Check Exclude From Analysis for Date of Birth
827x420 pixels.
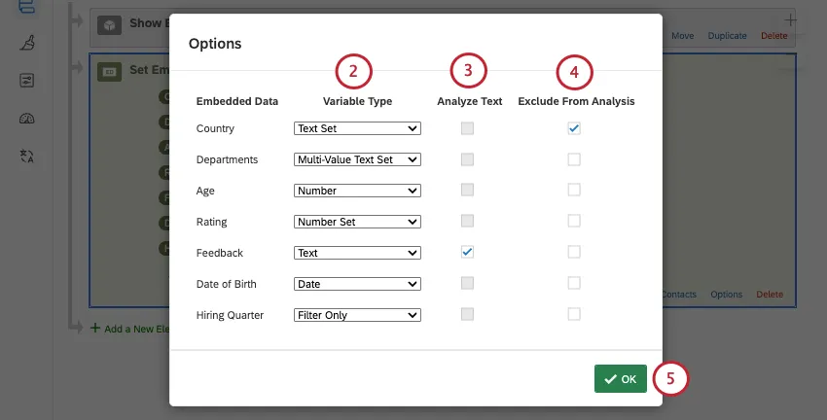[x=574, y=283]
